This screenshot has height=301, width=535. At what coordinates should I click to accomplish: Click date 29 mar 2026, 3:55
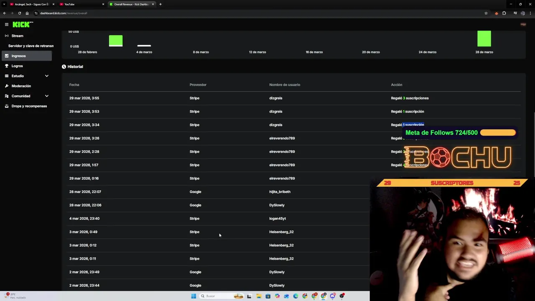84,98
